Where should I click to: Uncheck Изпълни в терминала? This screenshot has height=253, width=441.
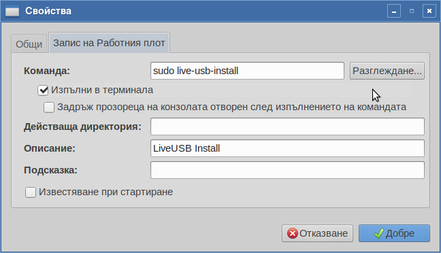43,90
